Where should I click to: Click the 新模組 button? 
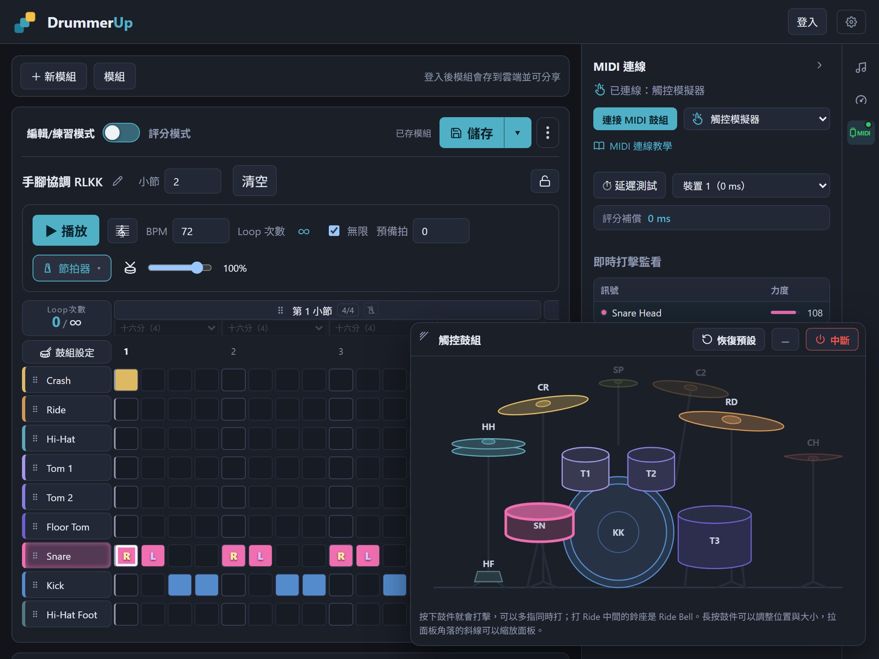[x=54, y=76]
